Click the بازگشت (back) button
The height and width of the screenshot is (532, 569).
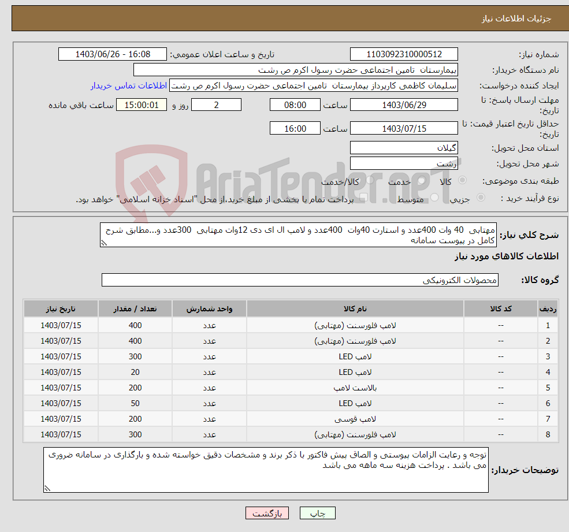coord(267,513)
